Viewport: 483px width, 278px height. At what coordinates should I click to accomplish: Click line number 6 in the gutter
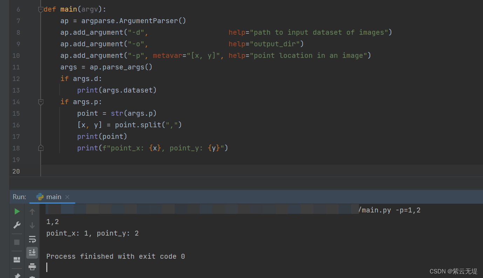pyautogui.click(x=18, y=9)
